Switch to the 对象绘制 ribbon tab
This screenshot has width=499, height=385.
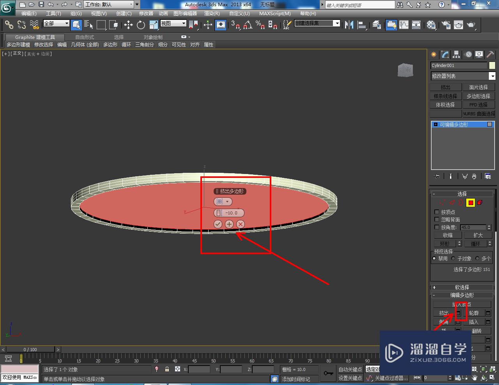coord(153,37)
